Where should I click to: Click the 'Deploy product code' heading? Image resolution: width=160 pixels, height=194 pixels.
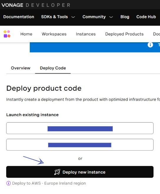tap(44, 89)
